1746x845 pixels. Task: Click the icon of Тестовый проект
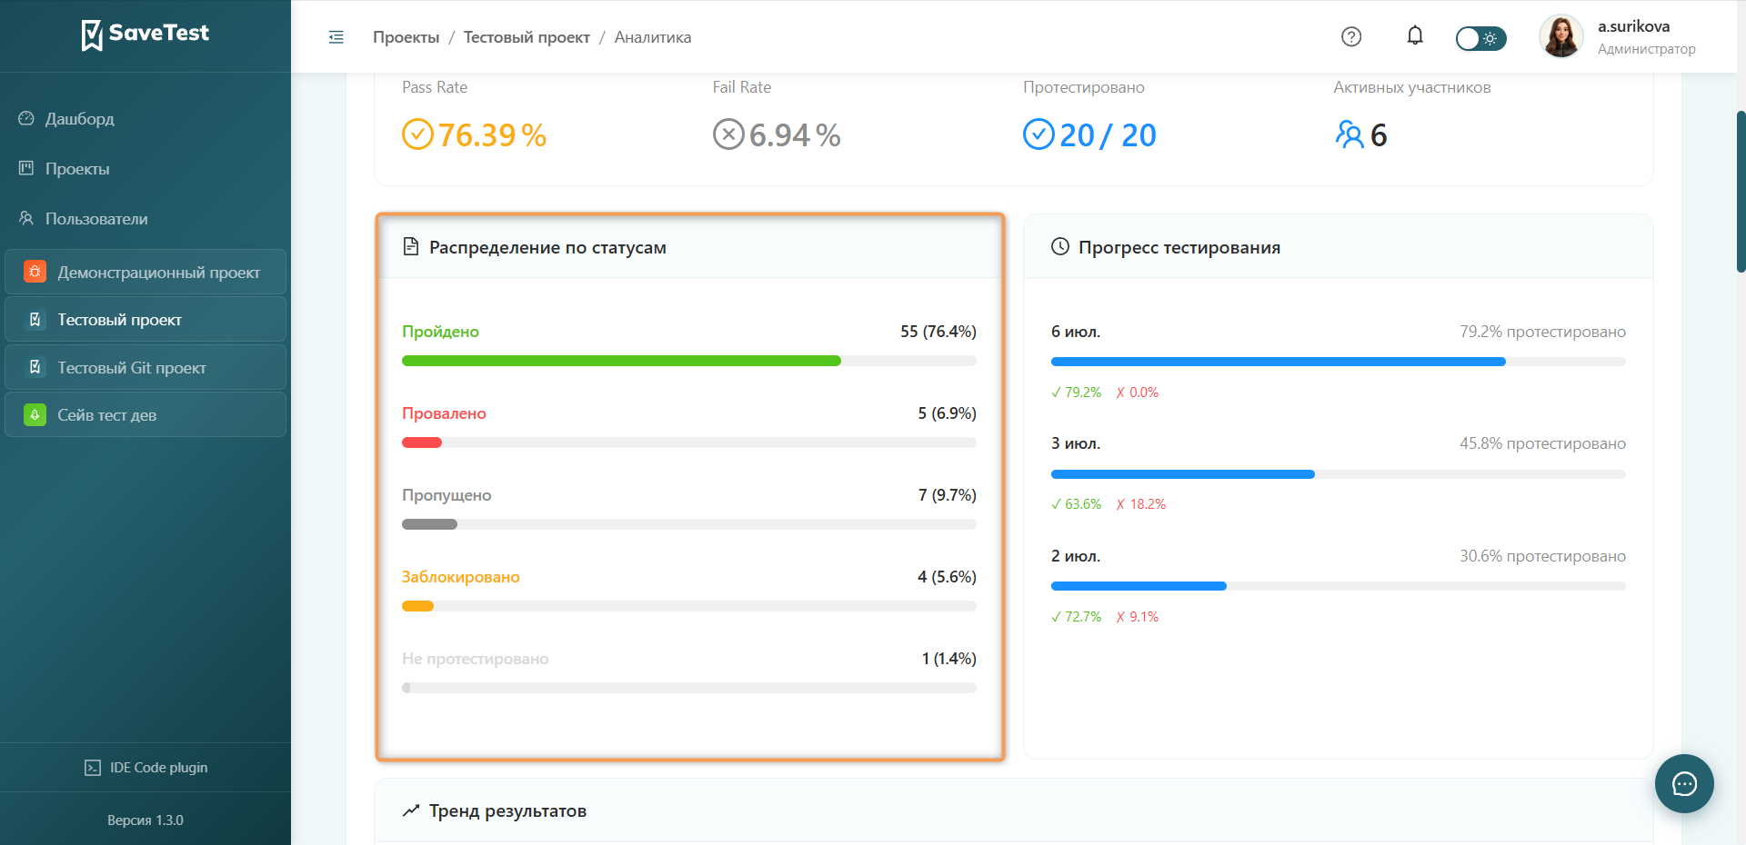tap(35, 320)
